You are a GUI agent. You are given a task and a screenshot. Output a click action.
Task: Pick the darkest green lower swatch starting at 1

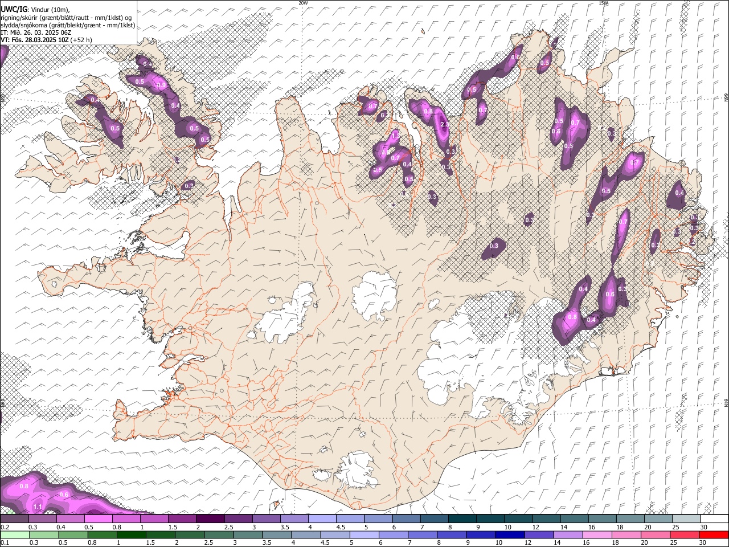coord(132,534)
